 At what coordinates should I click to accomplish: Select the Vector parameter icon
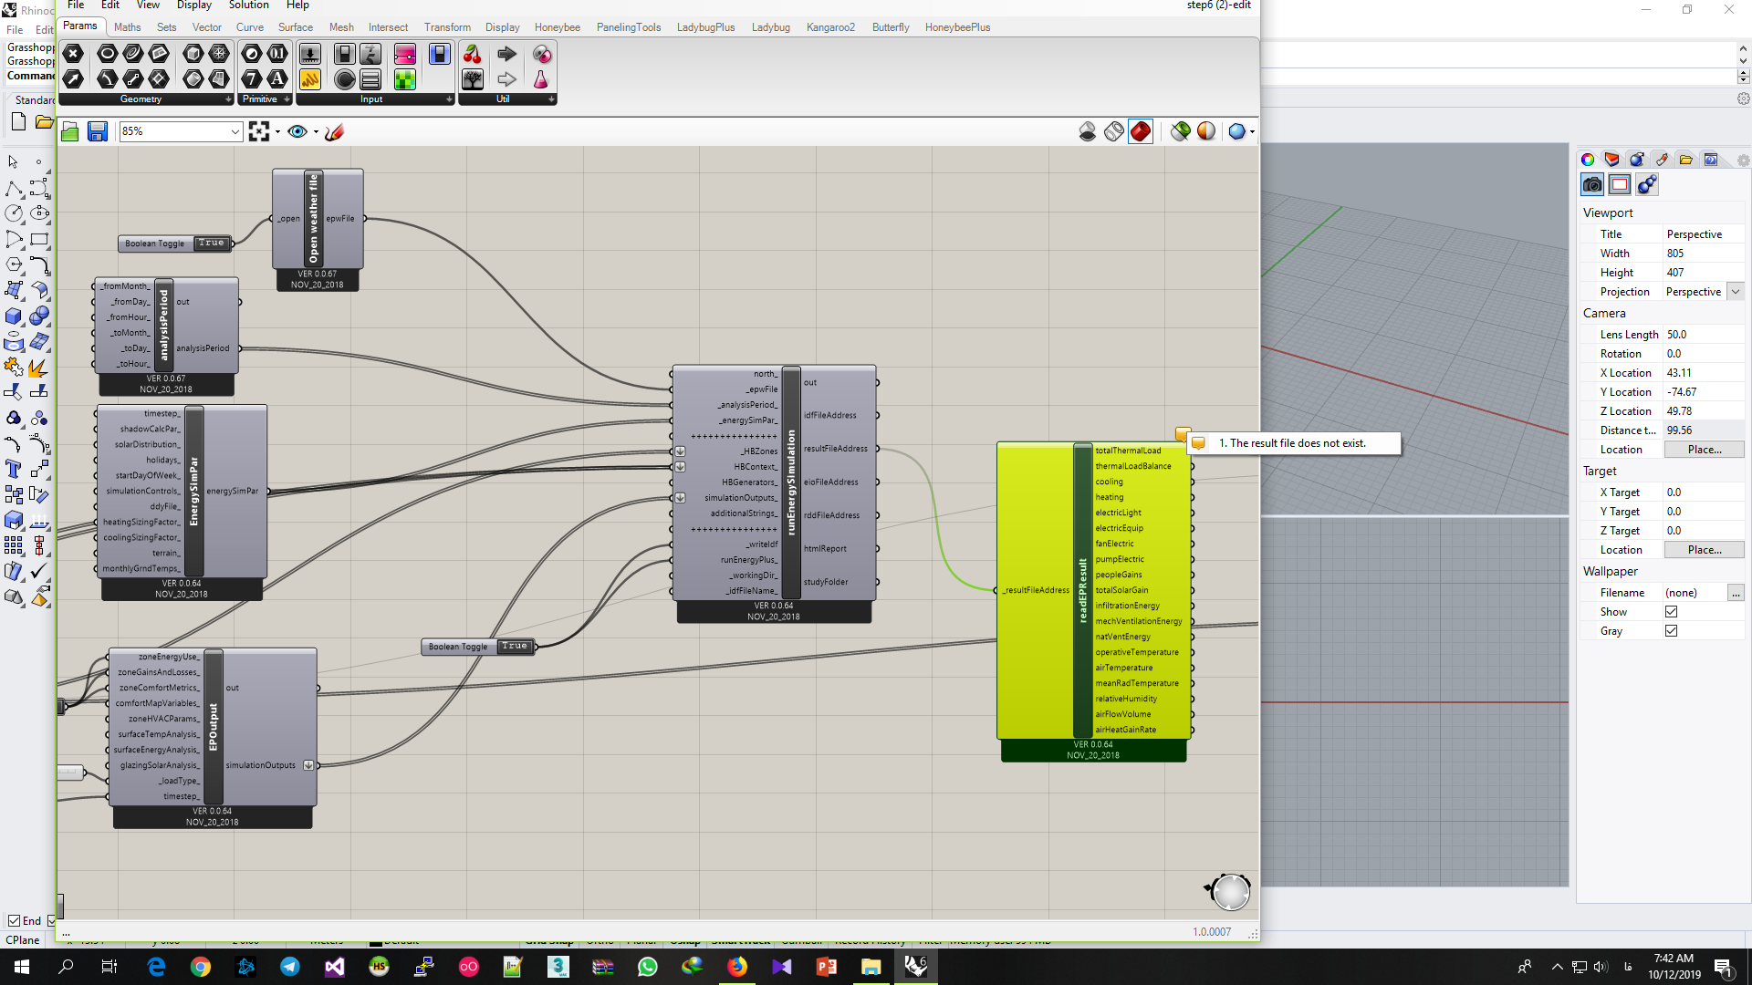pyautogui.click(x=74, y=79)
